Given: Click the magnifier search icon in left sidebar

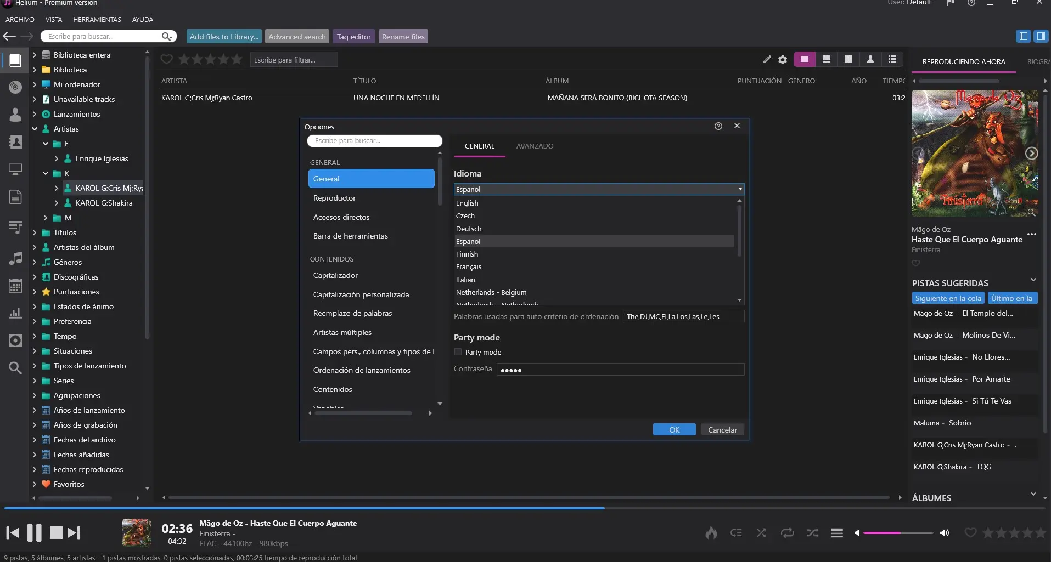Looking at the screenshot, I should [15, 367].
